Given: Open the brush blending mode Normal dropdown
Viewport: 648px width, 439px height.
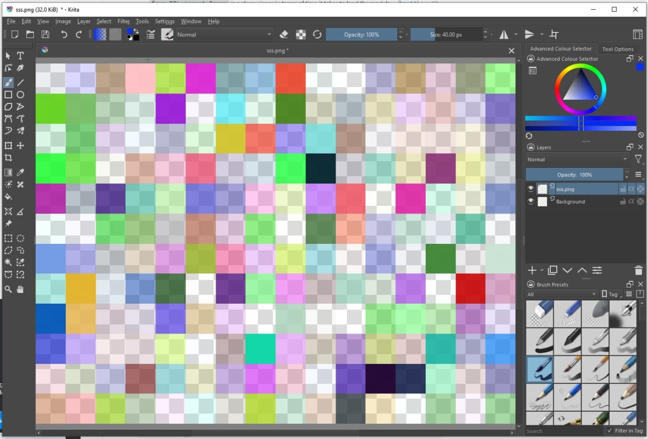Looking at the screenshot, I should (224, 34).
